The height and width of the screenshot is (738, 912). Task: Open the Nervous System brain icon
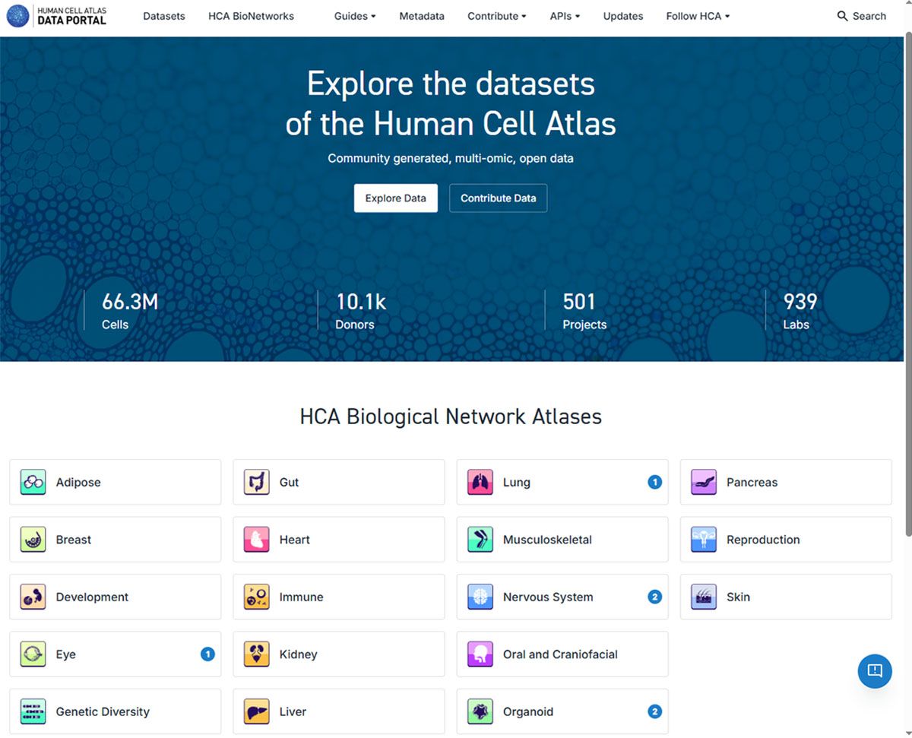click(x=480, y=597)
